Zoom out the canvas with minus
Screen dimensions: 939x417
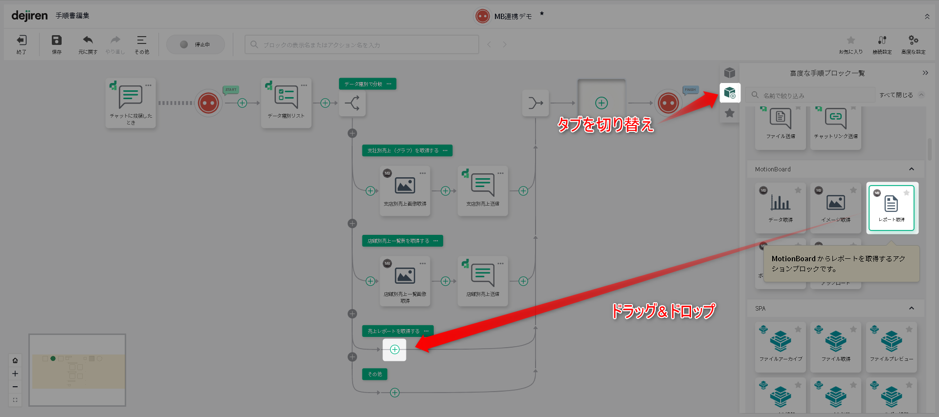(x=15, y=387)
